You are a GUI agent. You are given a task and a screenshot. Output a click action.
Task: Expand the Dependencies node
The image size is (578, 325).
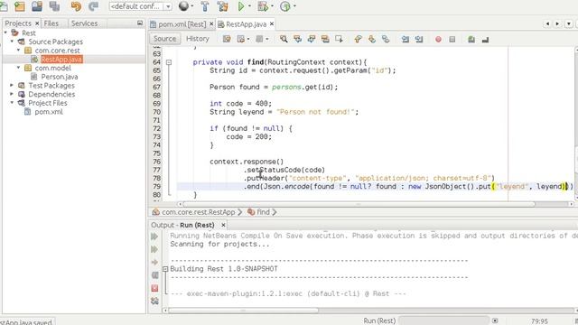click(12, 94)
